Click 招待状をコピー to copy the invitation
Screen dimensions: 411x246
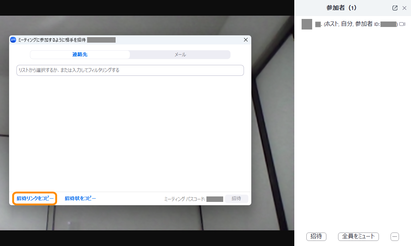[x=80, y=198]
